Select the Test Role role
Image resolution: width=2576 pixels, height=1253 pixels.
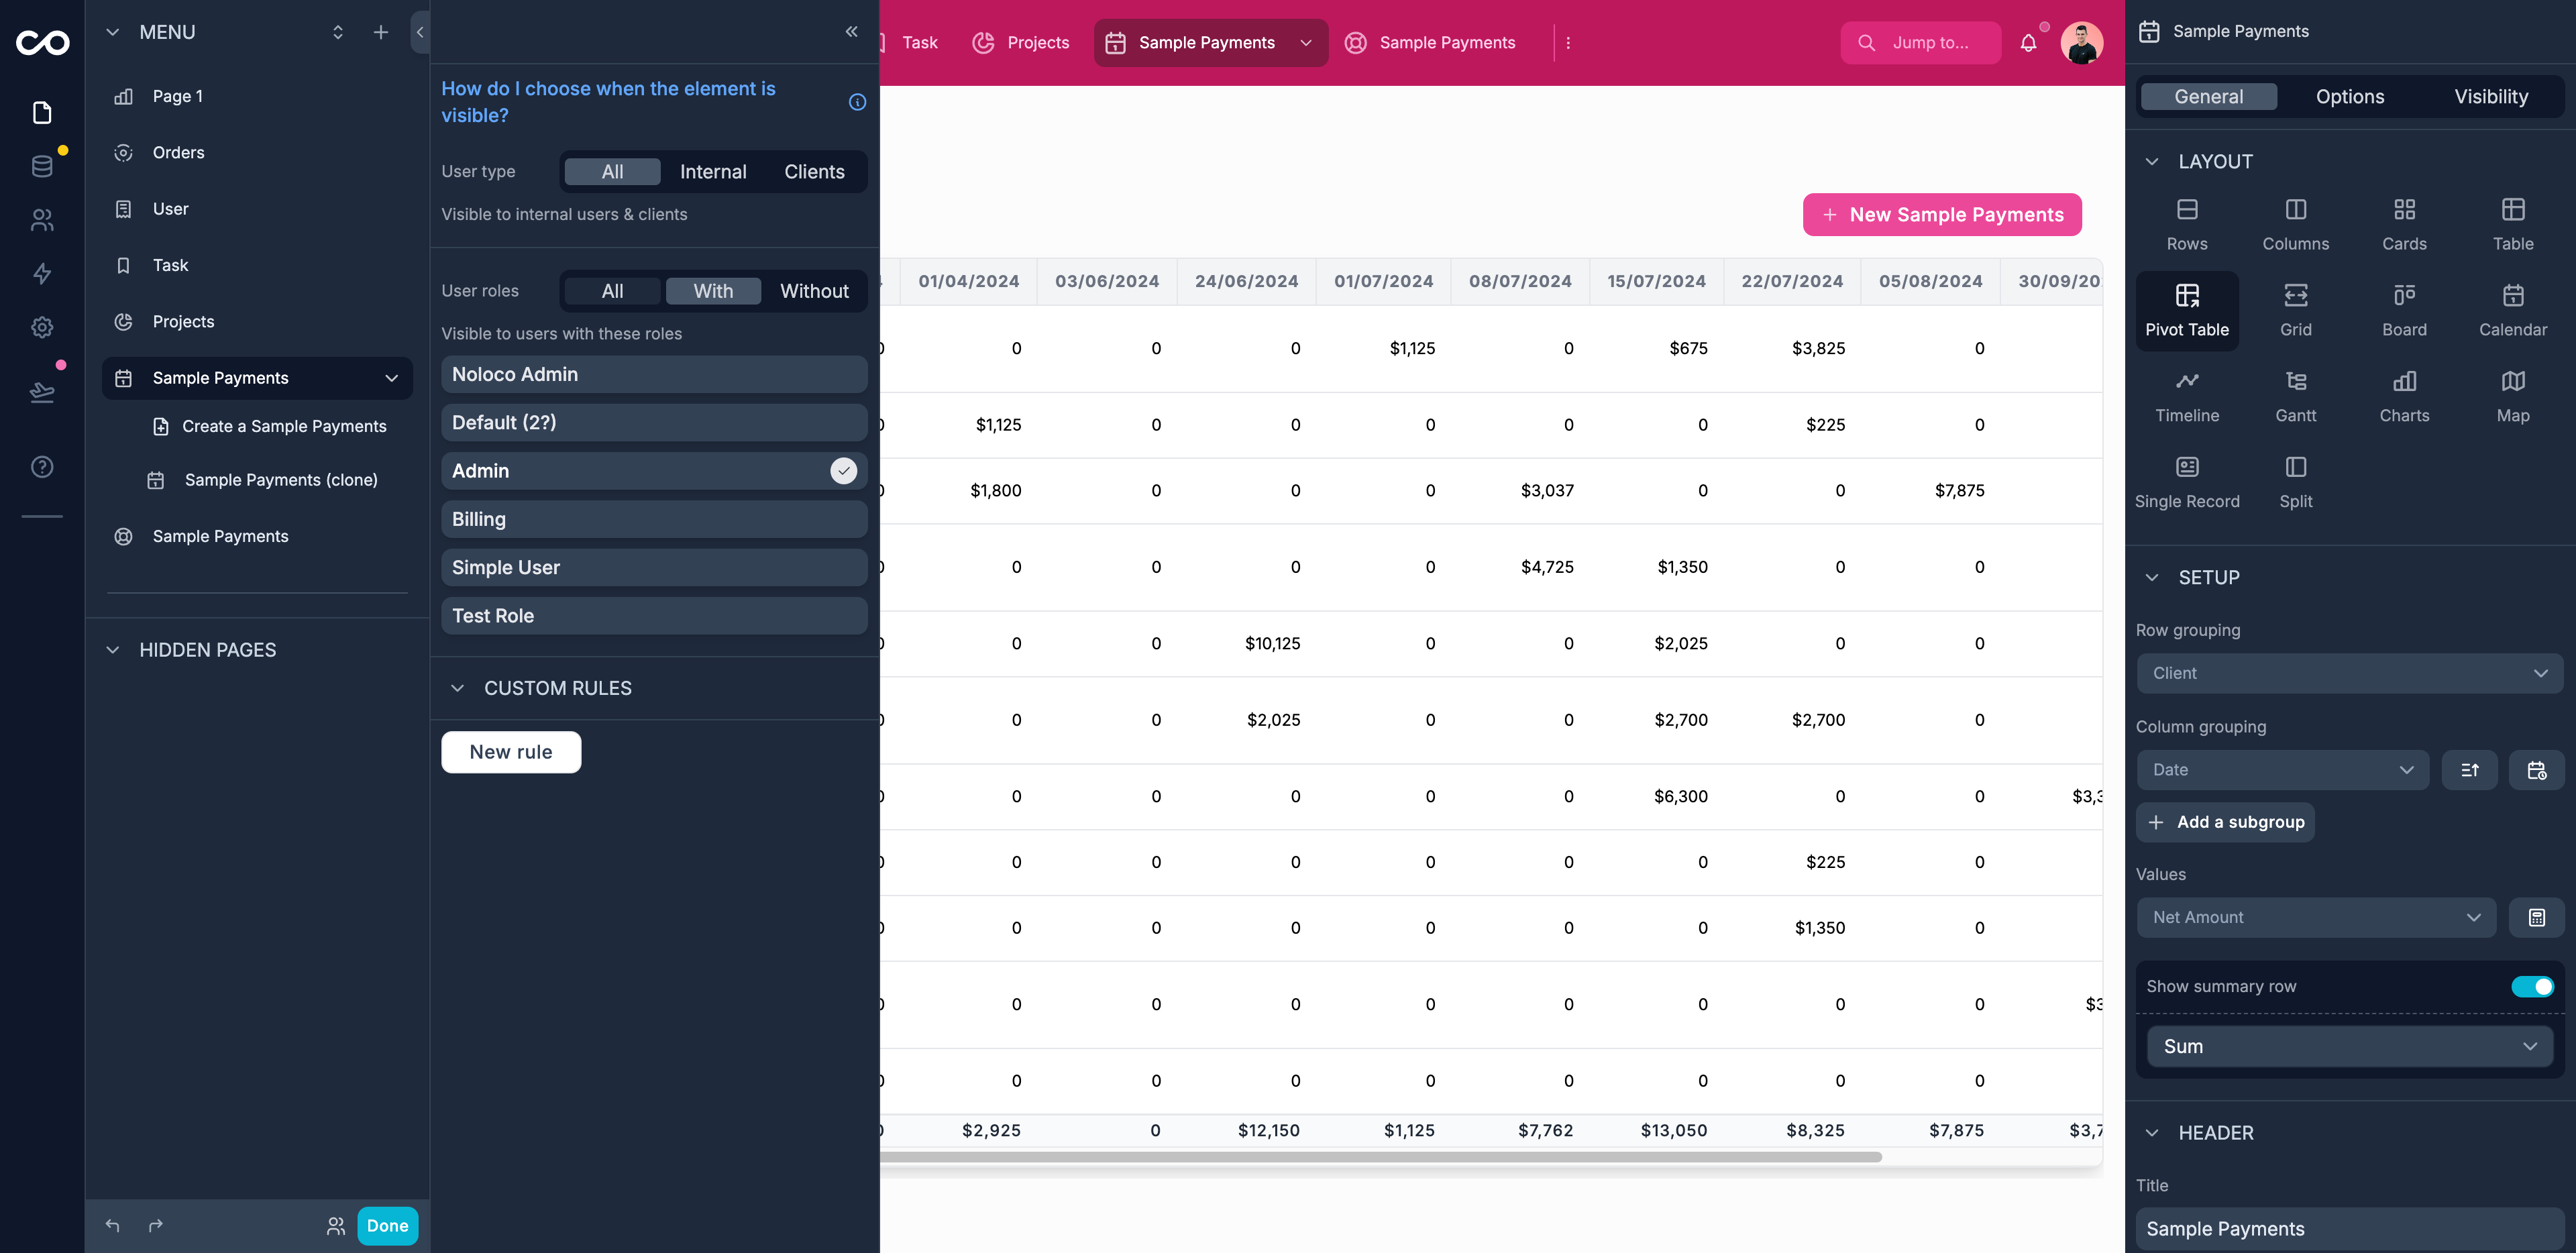click(654, 616)
